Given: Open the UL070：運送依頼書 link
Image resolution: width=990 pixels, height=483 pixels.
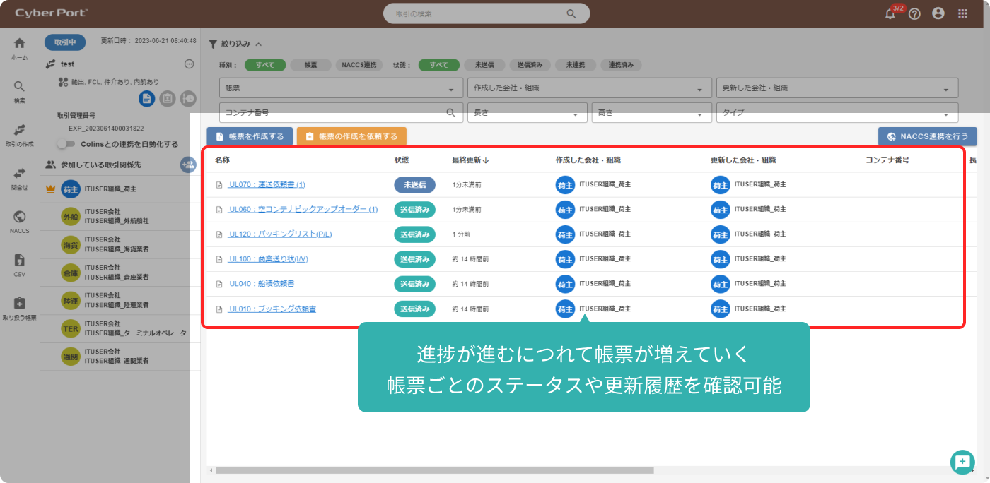Looking at the screenshot, I should click(267, 185).
